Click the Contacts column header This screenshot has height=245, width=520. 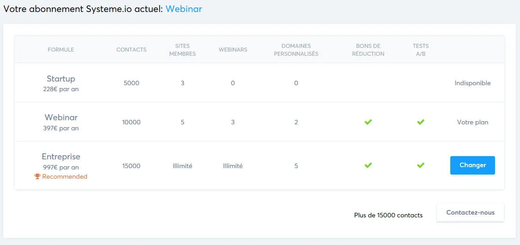click(x=131, y=50)
